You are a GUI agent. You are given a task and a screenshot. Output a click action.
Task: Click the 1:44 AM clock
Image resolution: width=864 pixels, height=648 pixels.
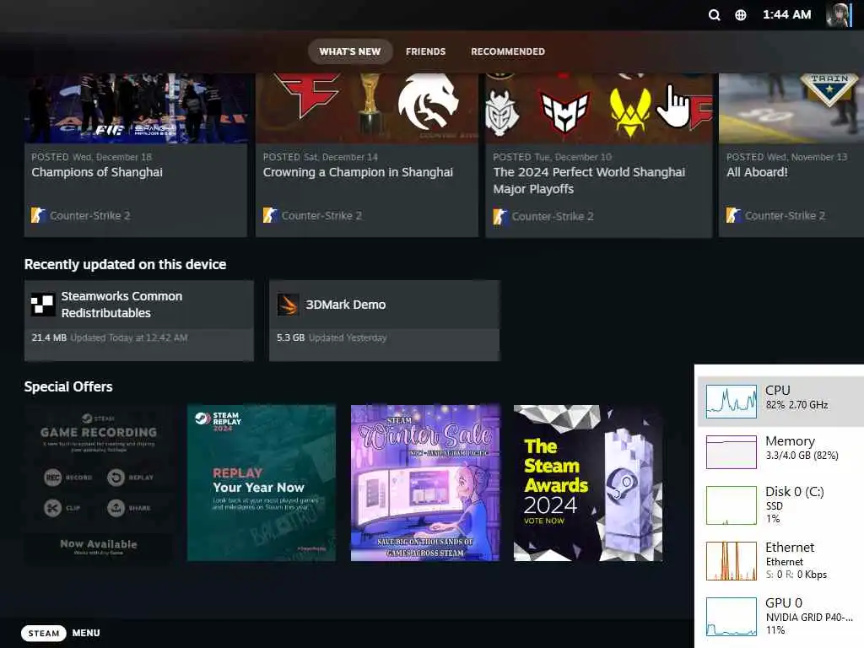tap(786, 15)
